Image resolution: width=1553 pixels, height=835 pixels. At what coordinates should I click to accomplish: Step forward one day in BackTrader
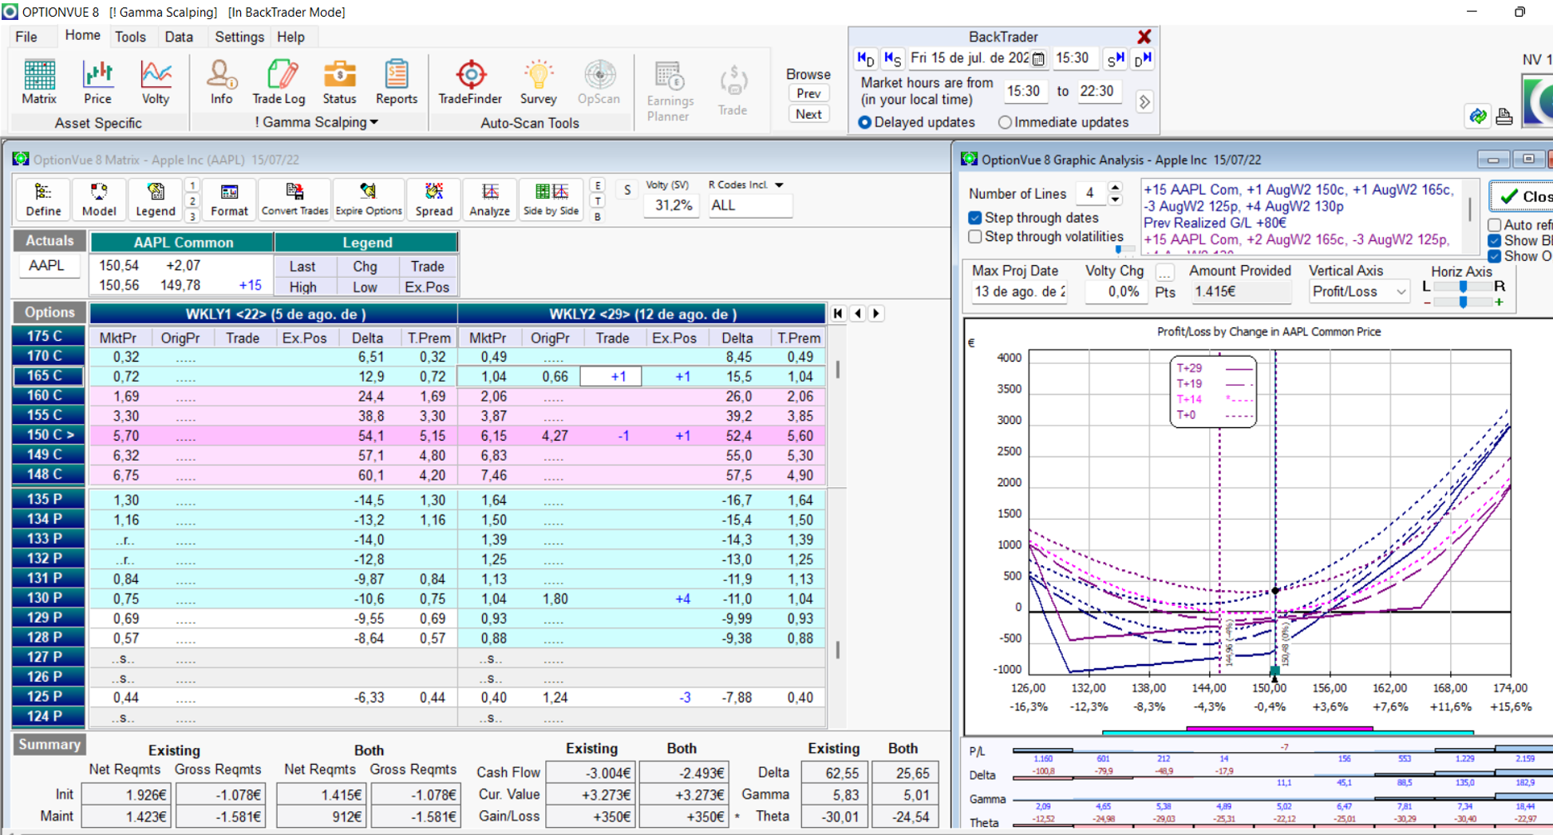tap(1143, 58)
